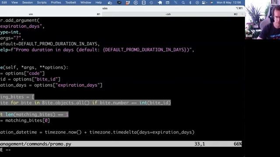Click the args="?" line

[x=12, y=38]
